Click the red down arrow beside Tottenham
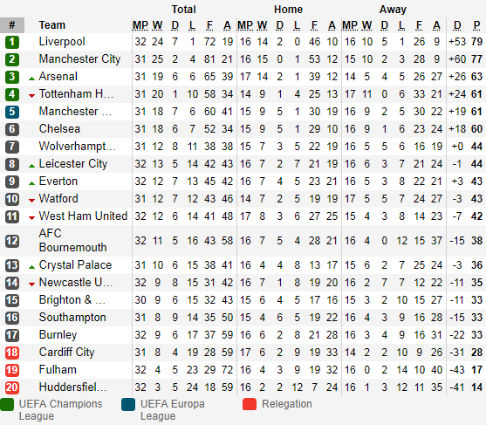 31,96
